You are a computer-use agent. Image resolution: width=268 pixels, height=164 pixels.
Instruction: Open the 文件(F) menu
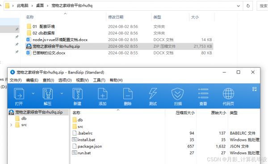point(16,80)
